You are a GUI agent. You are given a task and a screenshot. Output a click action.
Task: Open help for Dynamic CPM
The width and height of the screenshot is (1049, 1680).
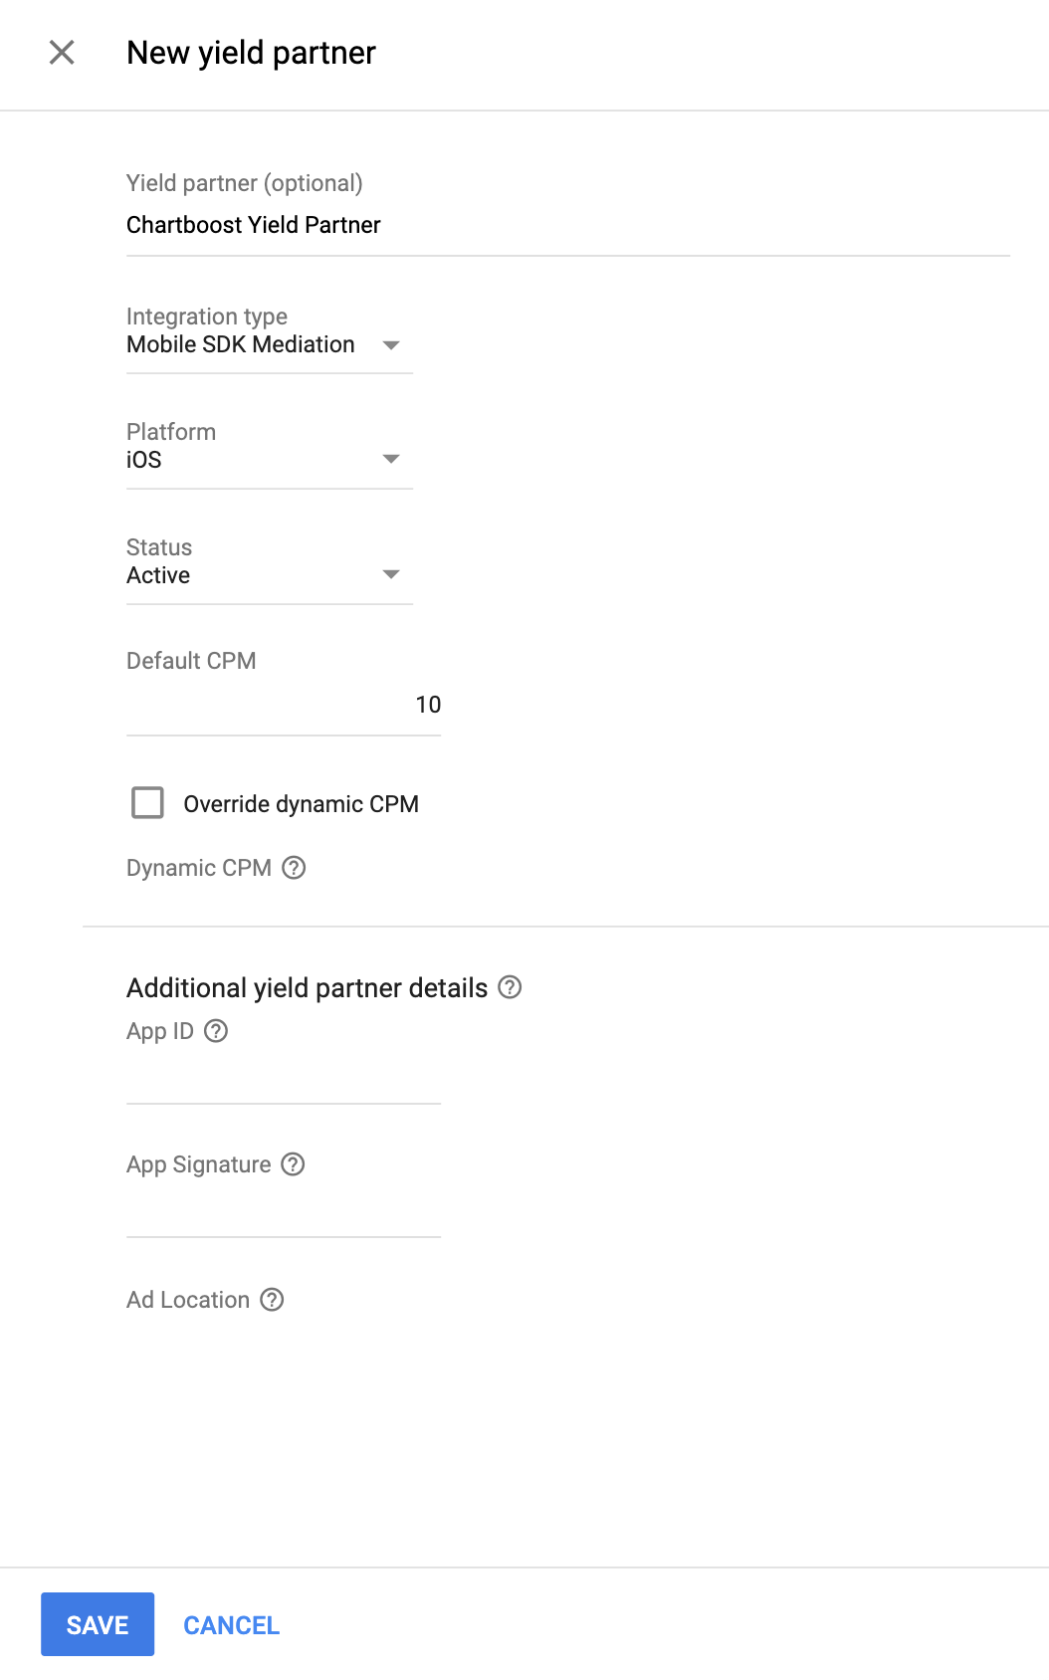pos(294,868)
